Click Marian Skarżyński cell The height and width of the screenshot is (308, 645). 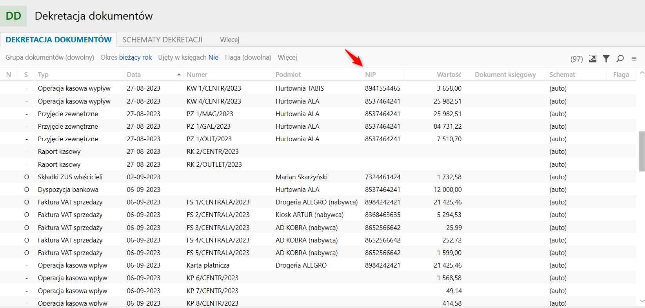(x=302, y=177)
